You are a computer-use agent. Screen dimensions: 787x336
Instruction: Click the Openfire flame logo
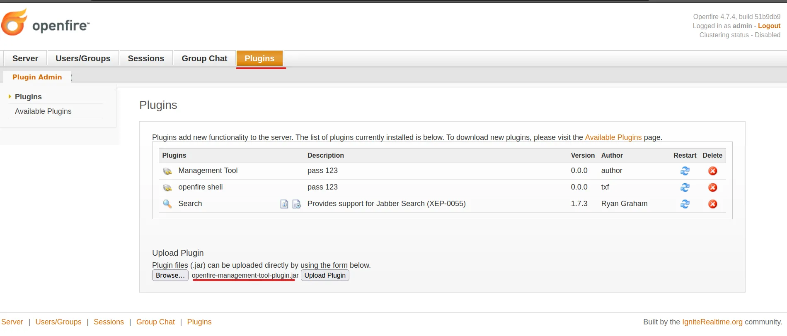coord(15,22)
